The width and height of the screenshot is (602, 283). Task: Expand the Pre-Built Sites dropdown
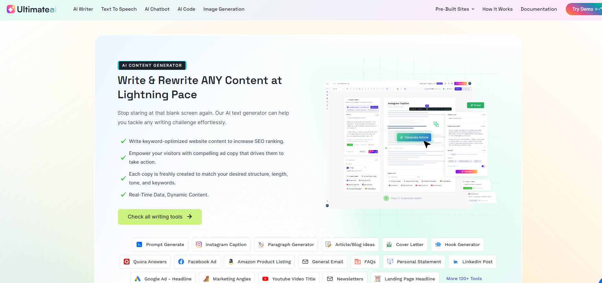tap(455, 9)
